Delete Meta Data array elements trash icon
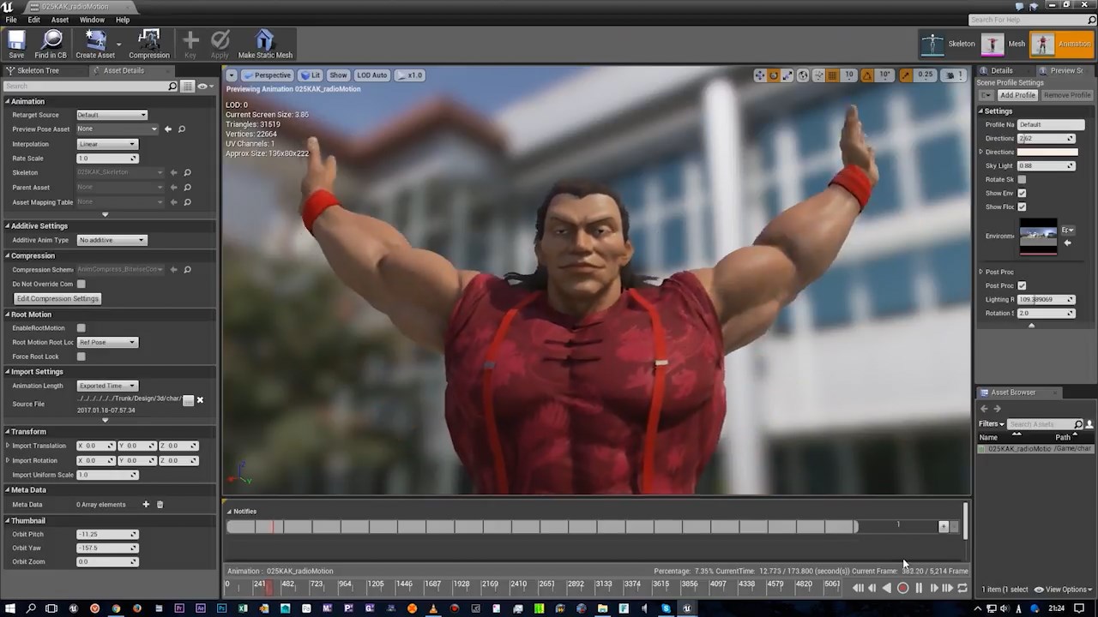 160,505
